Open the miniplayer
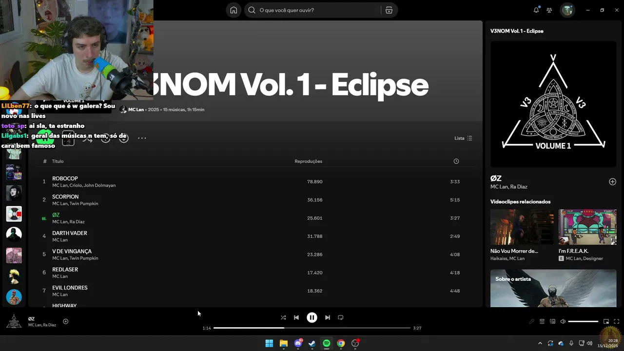Image resolution: width=624 pixels, height=351 pixels. (606, 322)
